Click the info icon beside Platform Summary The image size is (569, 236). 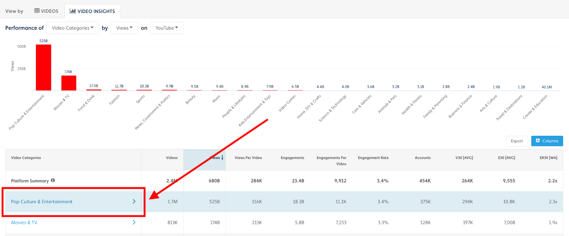click(53, 180)
